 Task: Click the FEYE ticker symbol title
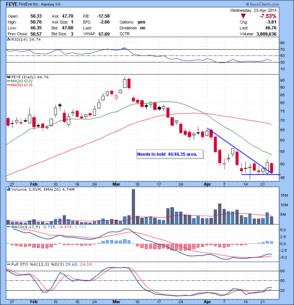pyautogui.click(x=12, y=4)
